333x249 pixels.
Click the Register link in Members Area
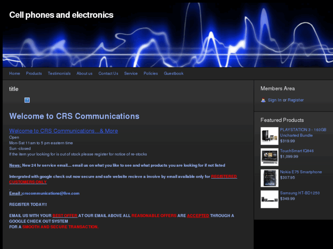[295, 100]
